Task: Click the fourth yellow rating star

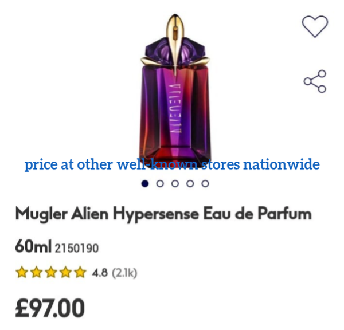Action: click(65, 272)
